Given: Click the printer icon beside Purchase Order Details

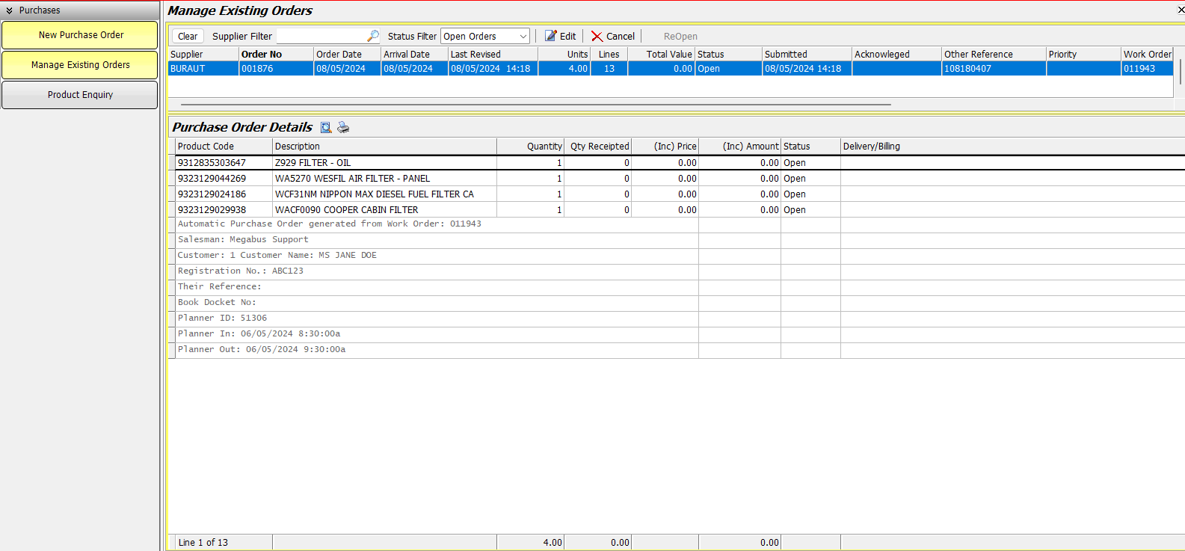Looking at the screenshot, I should coord(343,127).
